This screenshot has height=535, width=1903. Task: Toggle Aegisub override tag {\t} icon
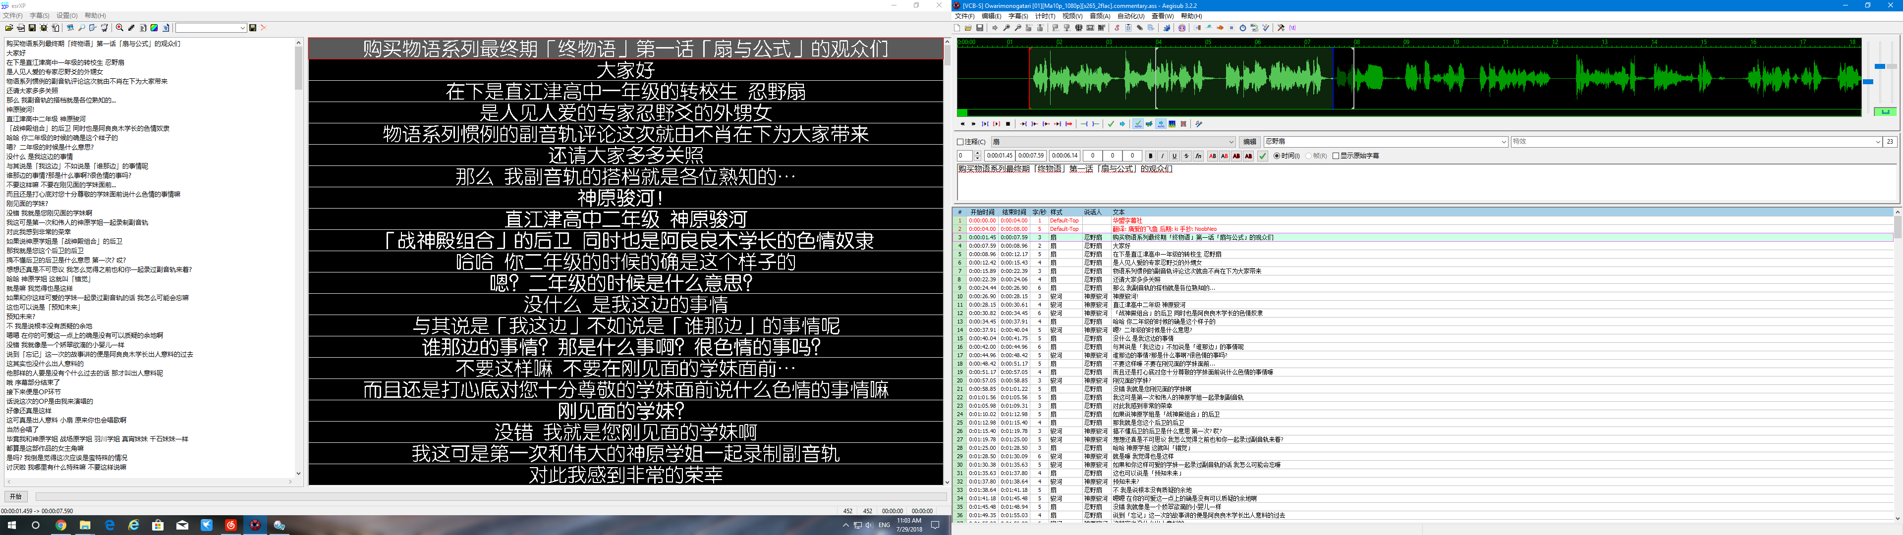pos(1293,28)
